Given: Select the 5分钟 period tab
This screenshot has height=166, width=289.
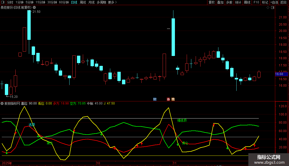Looking at the screenshot, I should click(x=29, y=2).
